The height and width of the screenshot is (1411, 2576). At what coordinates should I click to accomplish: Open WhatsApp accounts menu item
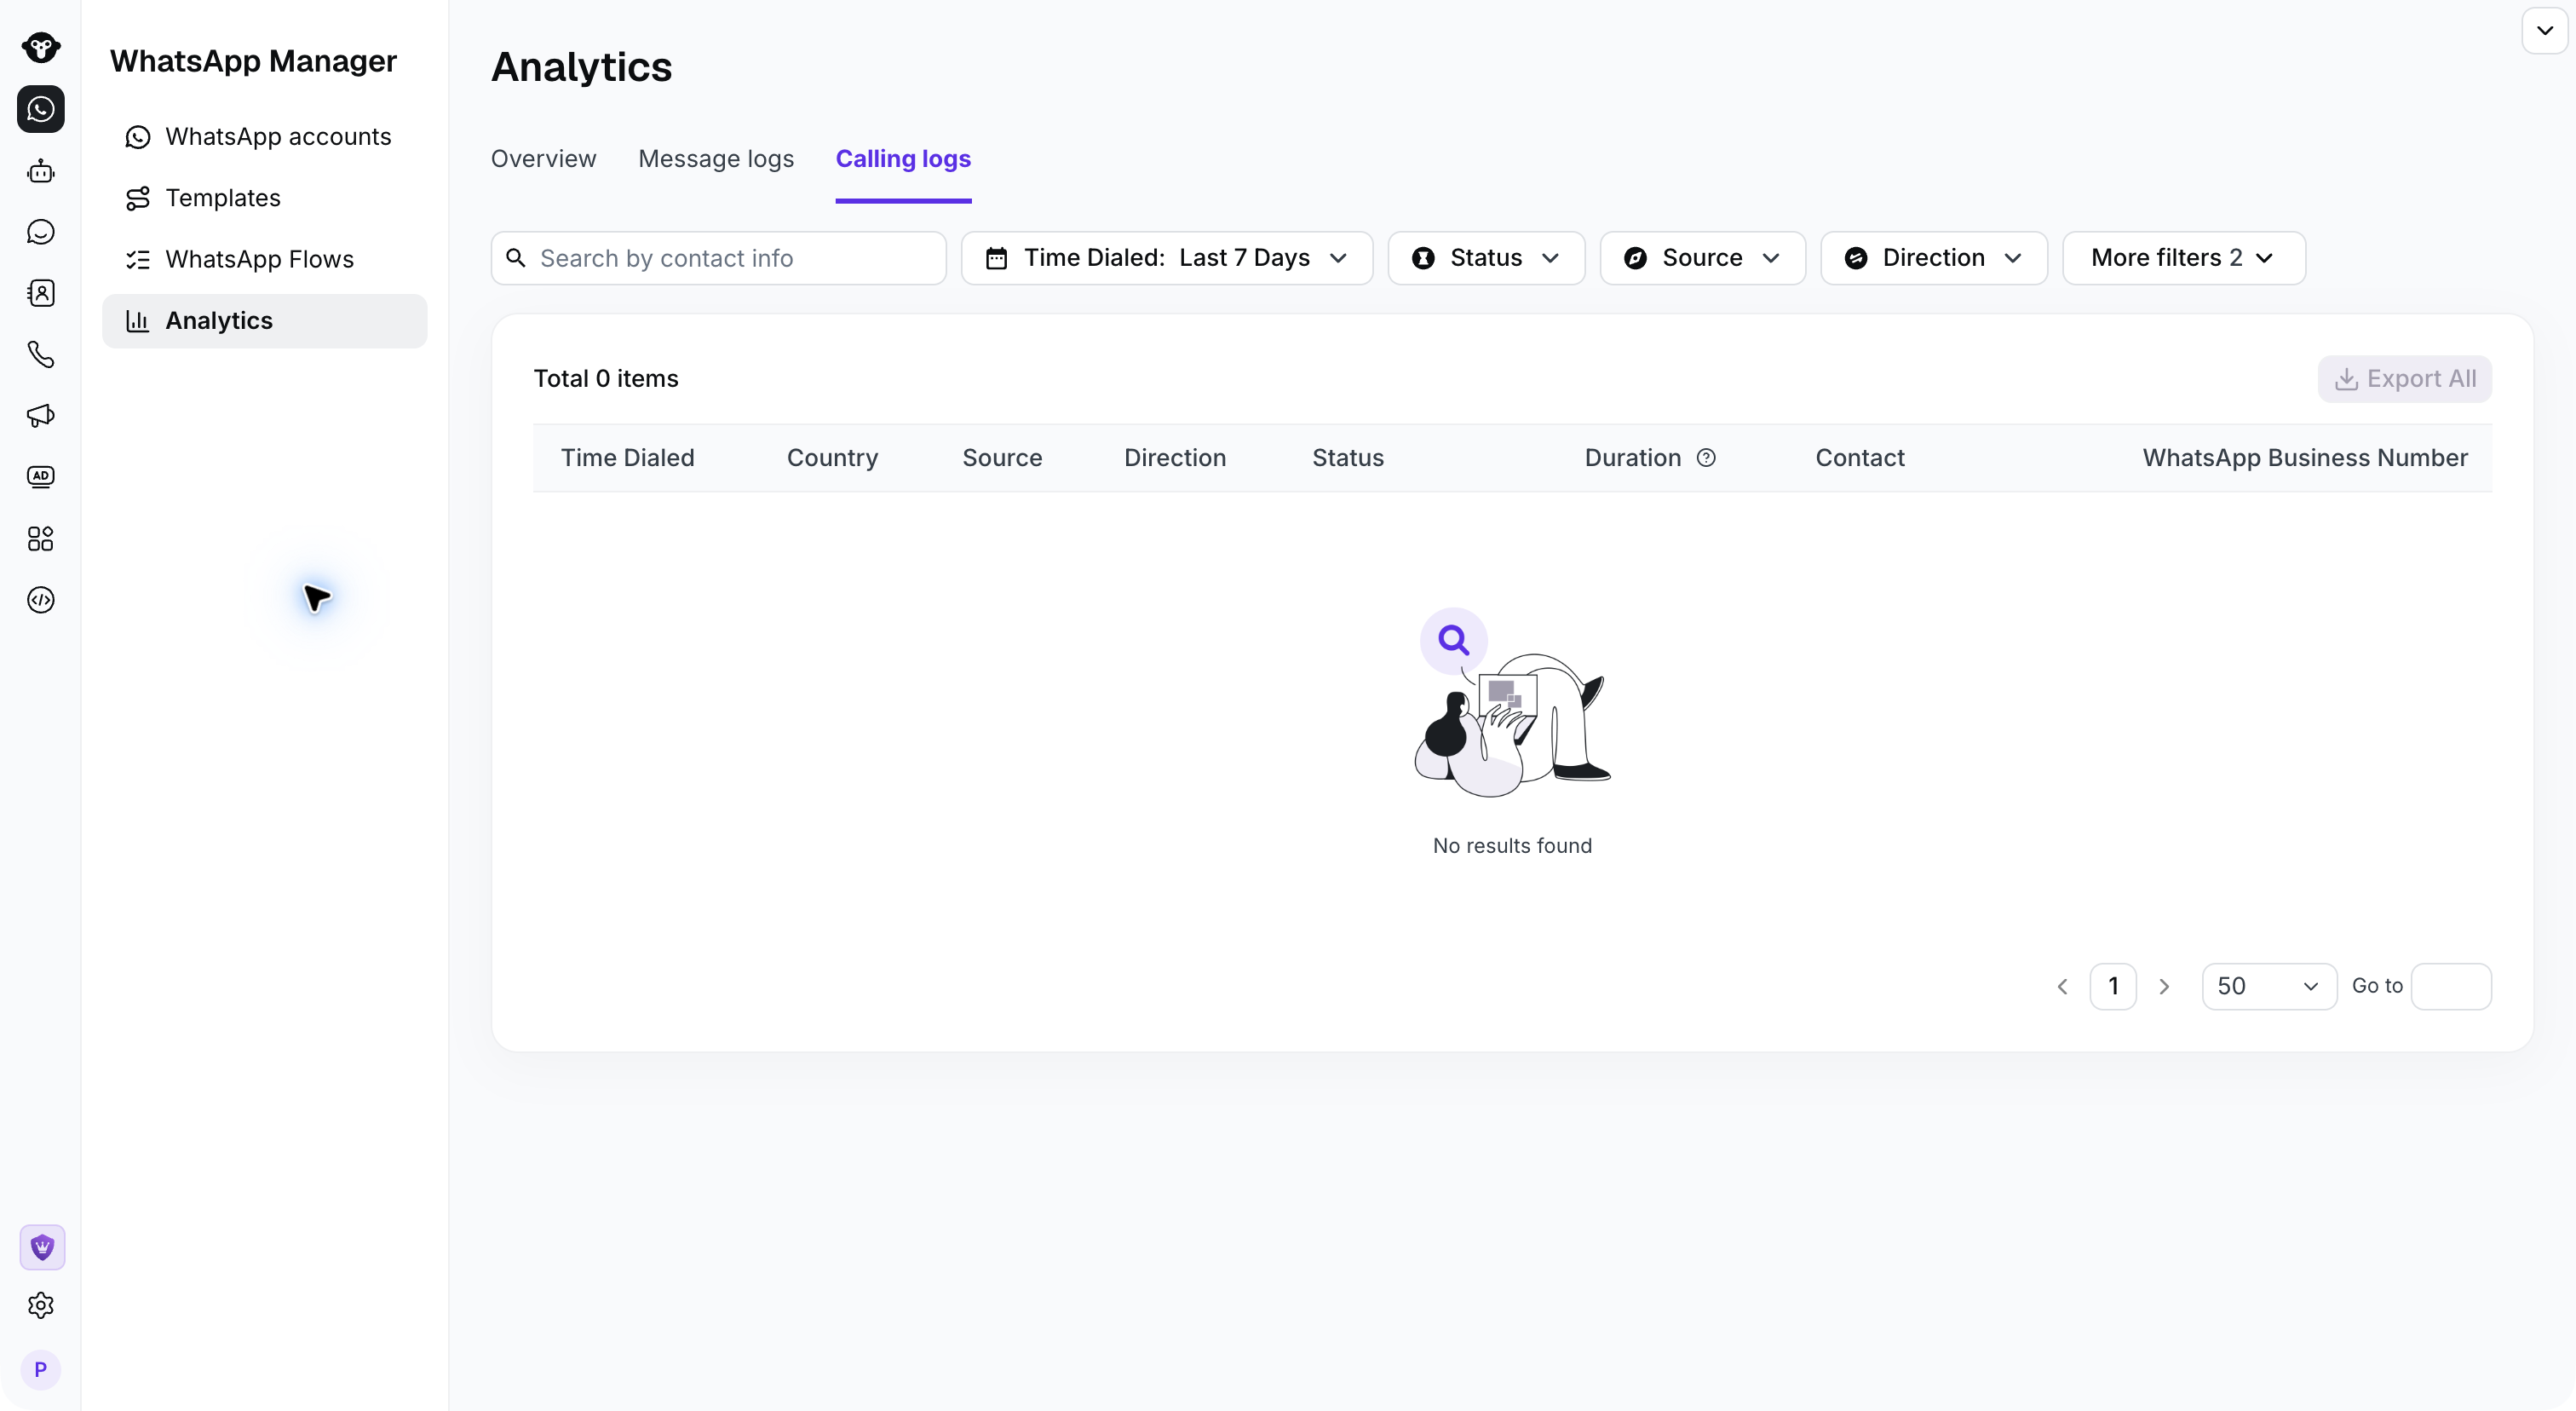(x=264, y=137)
